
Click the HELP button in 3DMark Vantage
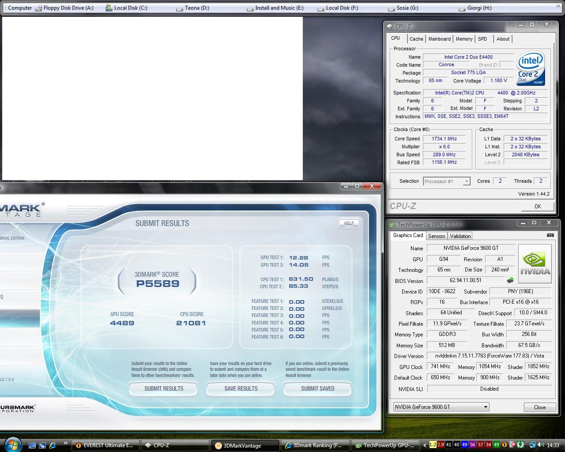pos(349,223)
